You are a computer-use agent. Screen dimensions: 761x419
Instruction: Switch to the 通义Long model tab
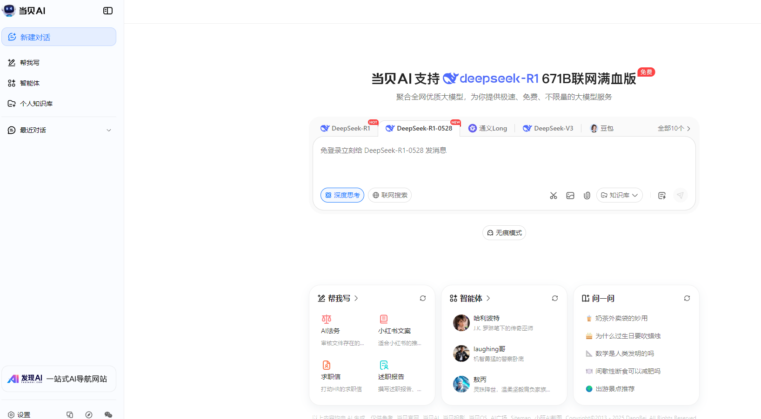click(487, 128)
